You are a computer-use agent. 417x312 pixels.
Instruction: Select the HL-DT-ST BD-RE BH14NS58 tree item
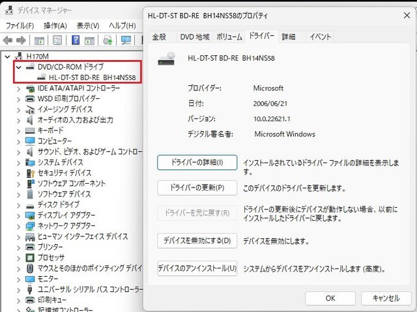(x=93, y=78)
